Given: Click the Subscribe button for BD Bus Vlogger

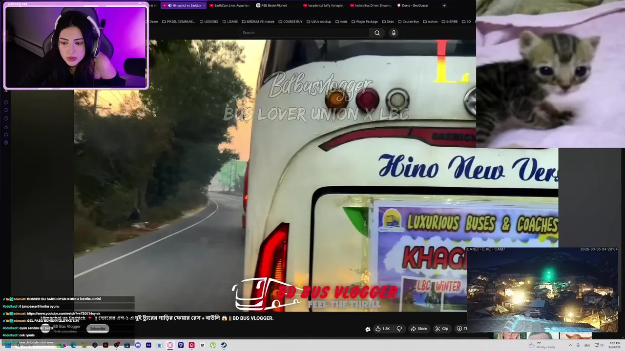Looking at the screenshot, I should [98, 329].
